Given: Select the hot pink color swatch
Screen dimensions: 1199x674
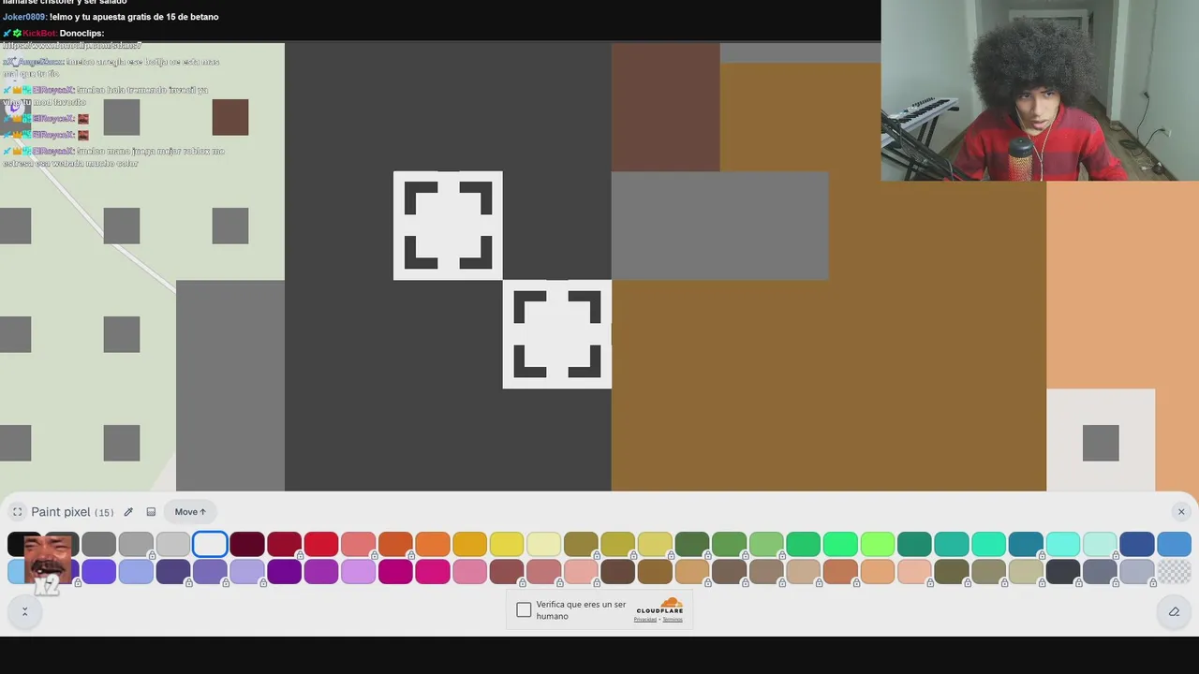Looking at the screenshot, I should (433, 571).
